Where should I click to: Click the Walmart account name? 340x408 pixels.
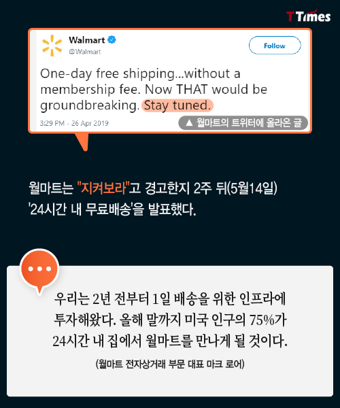click(87, 40)
